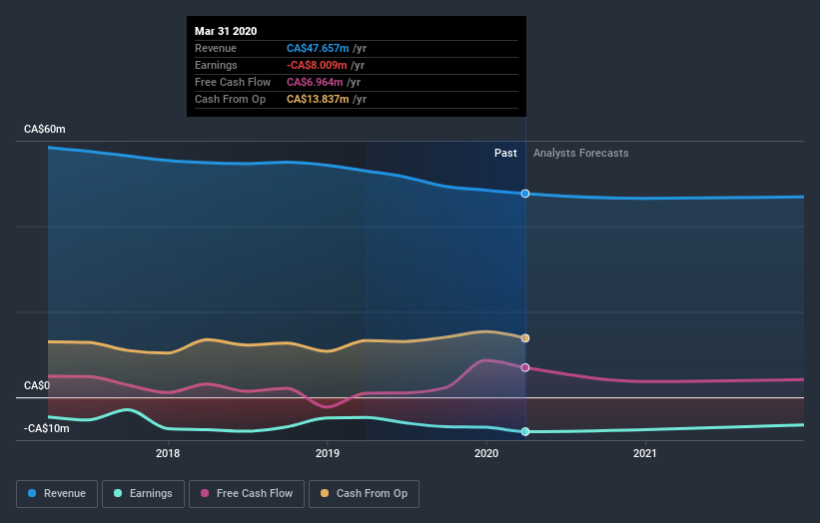Image resolution: width=820 pixels, height=523 pixels.
Task: Click the orange Cash From Op data point
Action: (525, 338)
